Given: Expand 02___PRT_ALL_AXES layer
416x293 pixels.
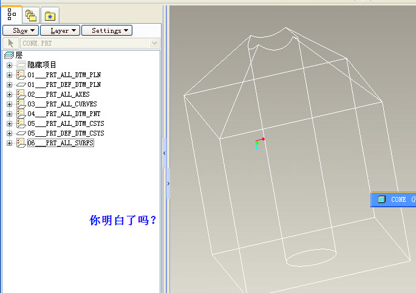Looking at the screenshot, I should [9, 94].
